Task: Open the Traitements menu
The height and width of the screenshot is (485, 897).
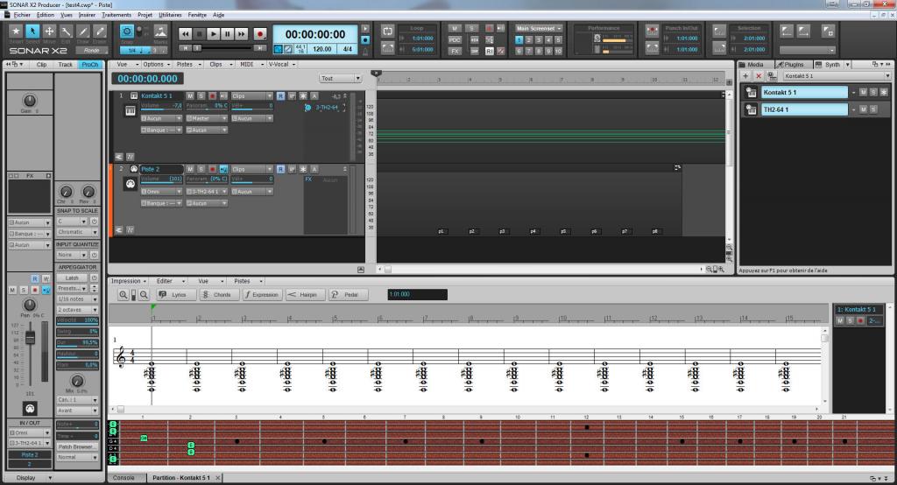Action: point(117,15)
